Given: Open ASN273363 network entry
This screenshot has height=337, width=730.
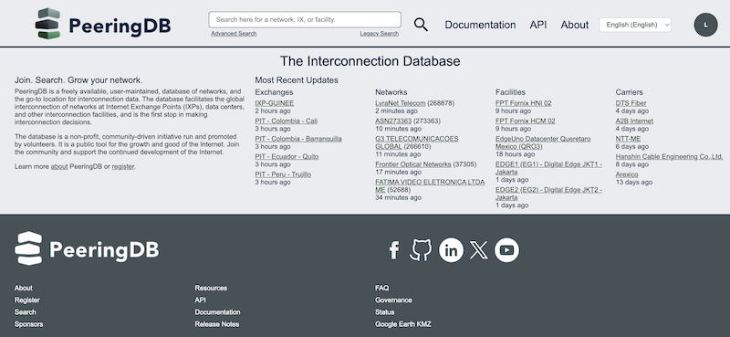Looking at the screenshot, I should point(393,121).
